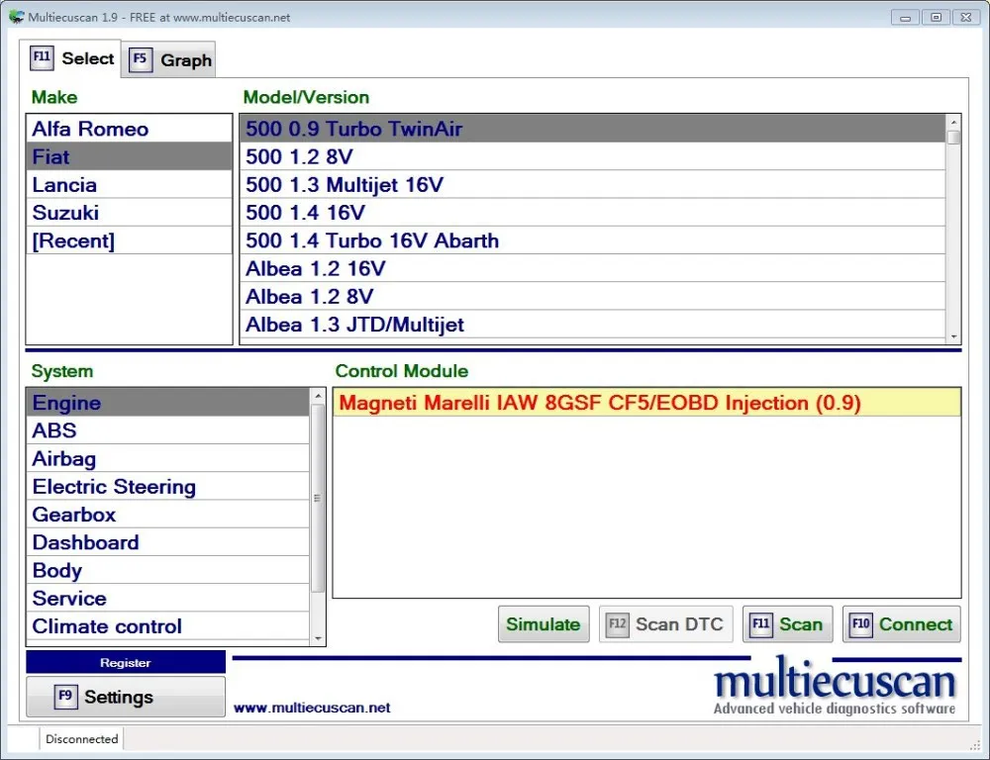
Task: Click the Scan DTC button
Action: coord(666,624)
